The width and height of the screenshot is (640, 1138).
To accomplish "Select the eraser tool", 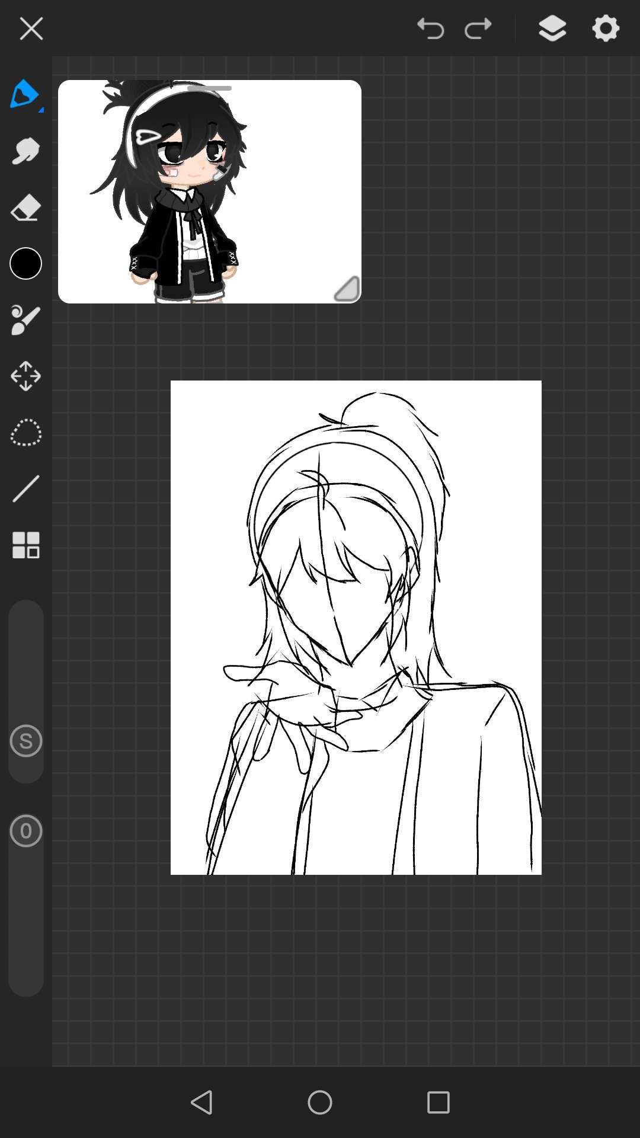I will [25, 207].
